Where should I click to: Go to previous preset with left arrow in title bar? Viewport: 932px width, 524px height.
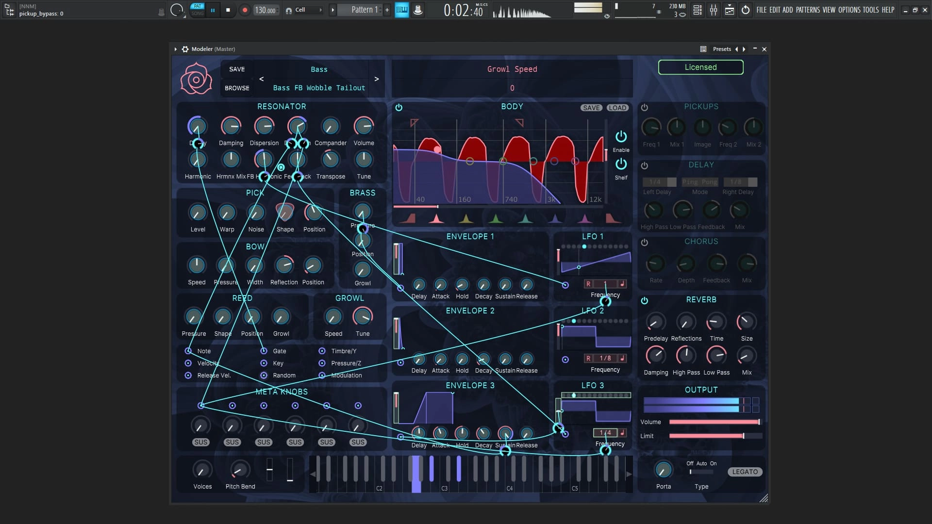click(736, 49)
